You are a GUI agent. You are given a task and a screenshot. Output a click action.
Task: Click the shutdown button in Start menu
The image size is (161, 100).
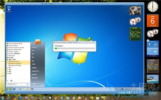[34, 84]
